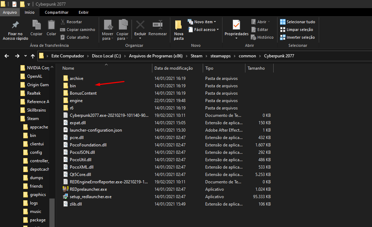Create a Nova pasta from the ribbon
This screenshot has height=227, width=372.
click(x=179, y=30)
